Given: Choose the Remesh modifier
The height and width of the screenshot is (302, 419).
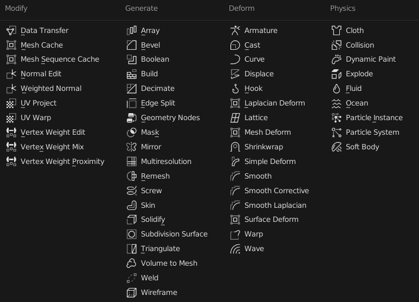Looking at the screenshot, I should point(149,176).
